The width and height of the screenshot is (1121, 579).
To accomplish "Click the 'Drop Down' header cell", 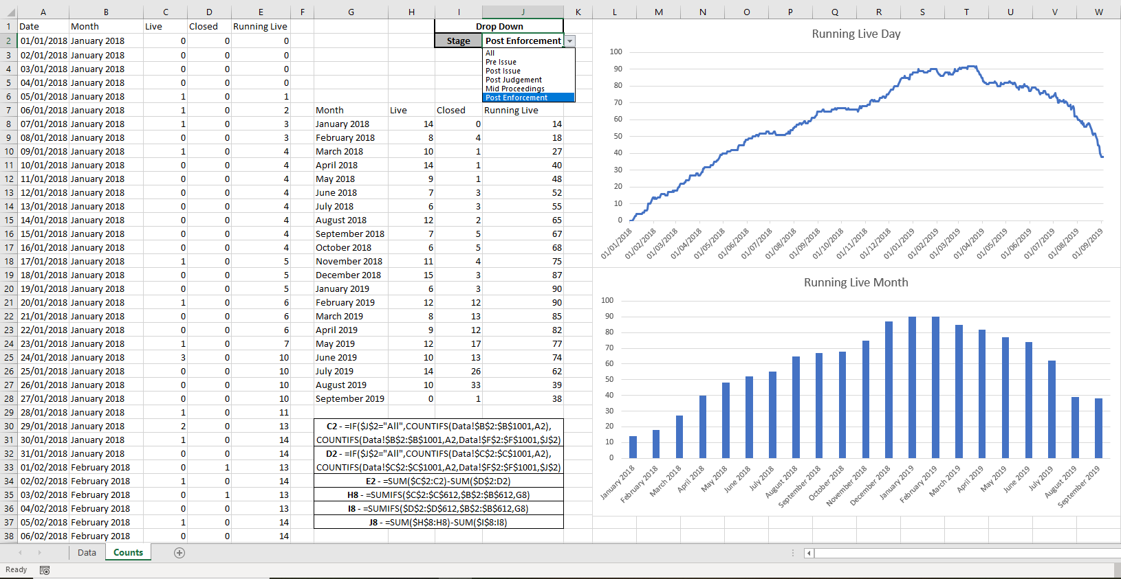I will click(499, 26).
